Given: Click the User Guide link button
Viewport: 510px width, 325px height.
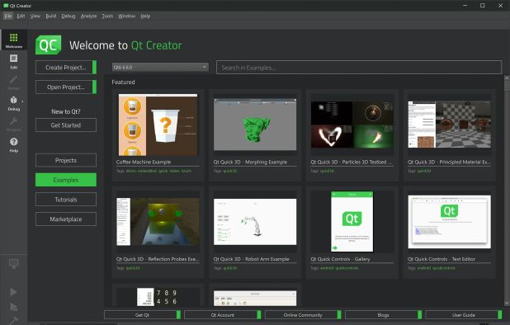Looking at the screenshot, I should point(464,315).
